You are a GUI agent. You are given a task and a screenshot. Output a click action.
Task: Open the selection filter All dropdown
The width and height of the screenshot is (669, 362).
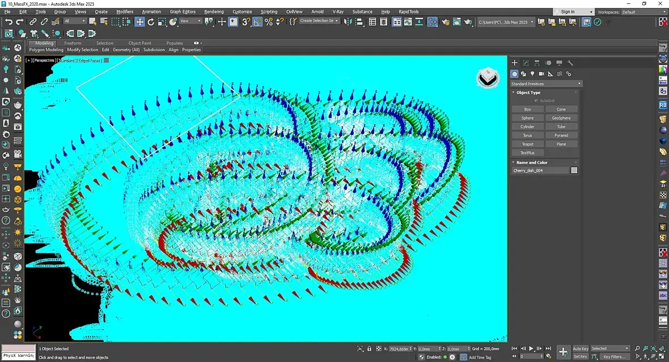tap(75, 21)
